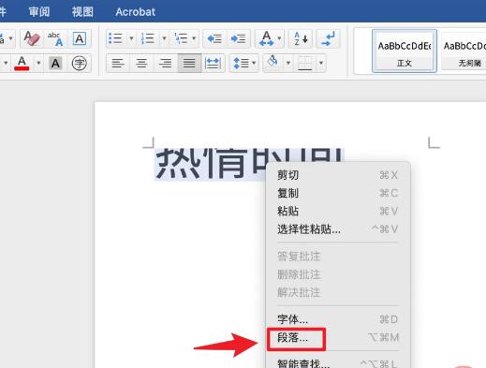Increase paragraph indent
486x368 pixels.
coord(238,38)
